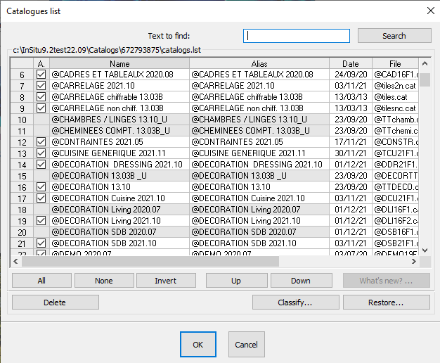This screenshot has width=440, height=363.
Task: Sort by the Name column header
Action: (119, 63)
